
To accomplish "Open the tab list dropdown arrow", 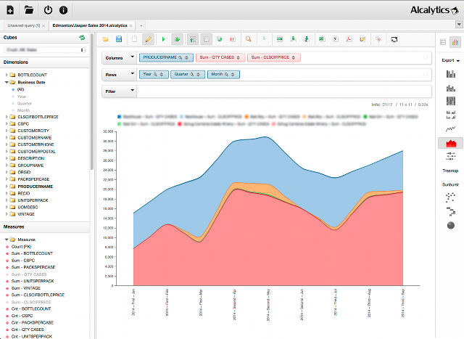I will pyautogui.click(x=459, y=24).
